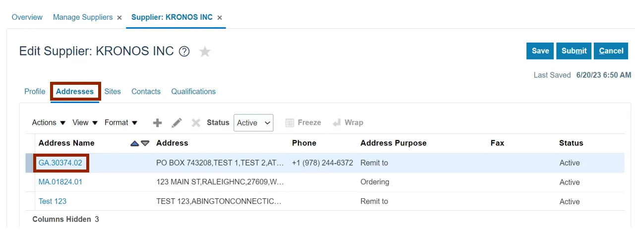
Task: Open the Format dropdown menu
Action: coord(120,122)
